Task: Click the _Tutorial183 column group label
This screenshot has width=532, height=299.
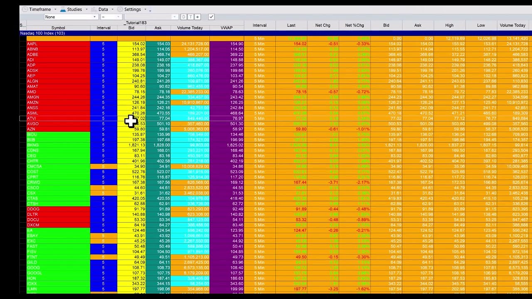Action: (136, 23)
